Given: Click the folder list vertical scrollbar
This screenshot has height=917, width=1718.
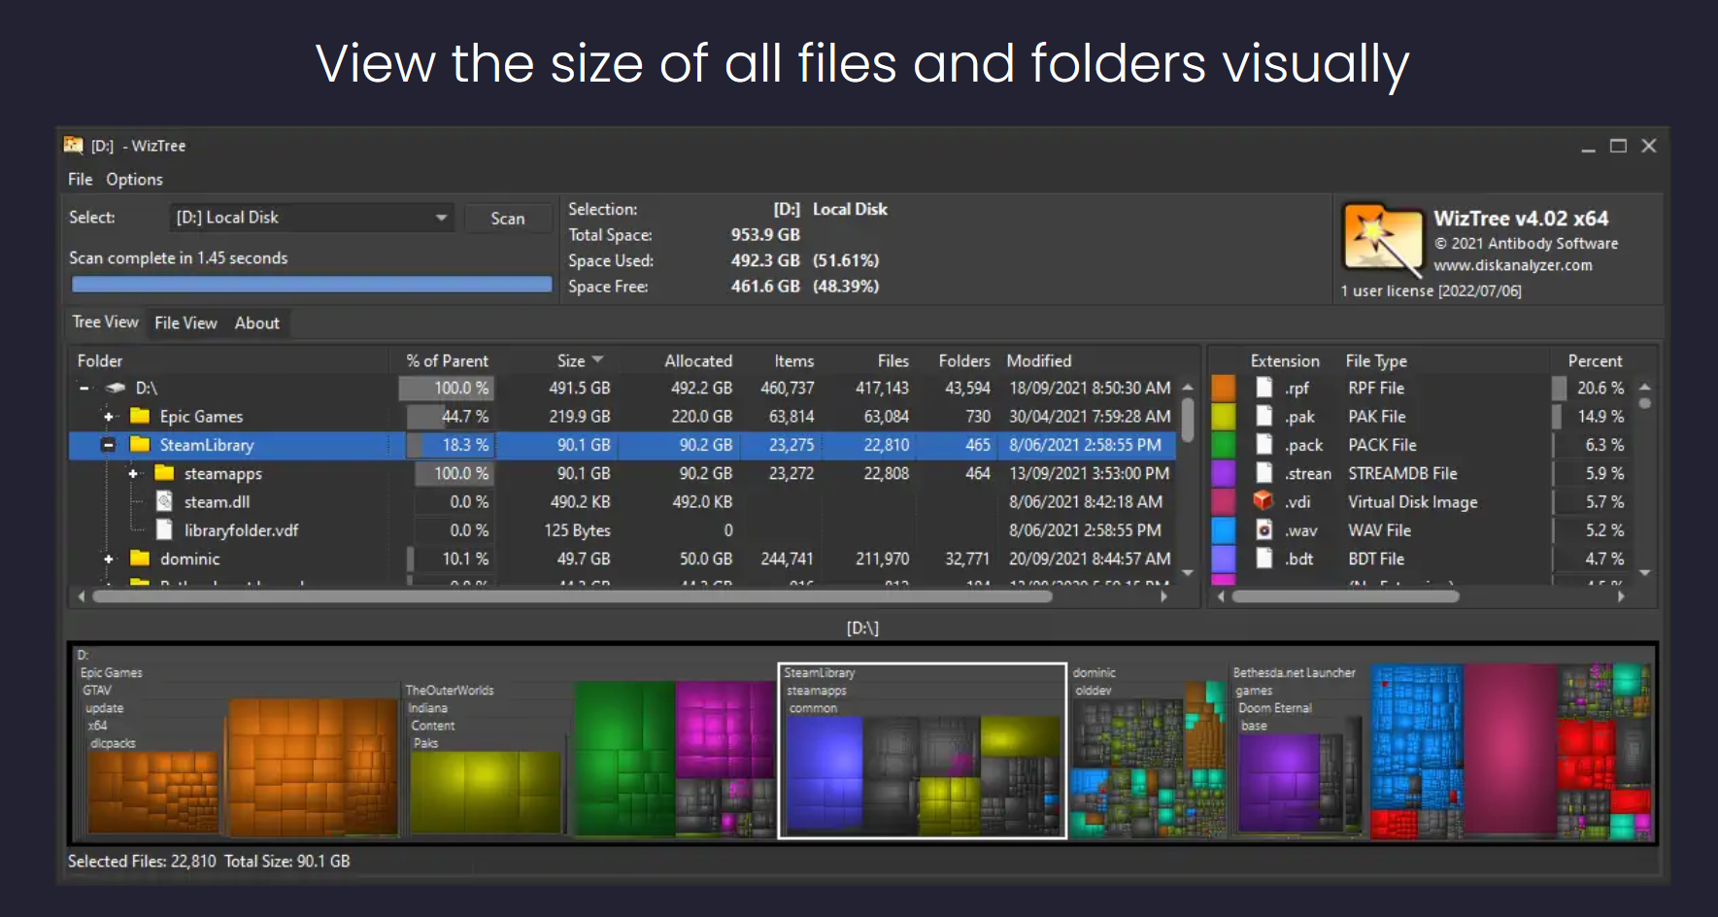Looking at the screenshot, I should (1187, 418).
